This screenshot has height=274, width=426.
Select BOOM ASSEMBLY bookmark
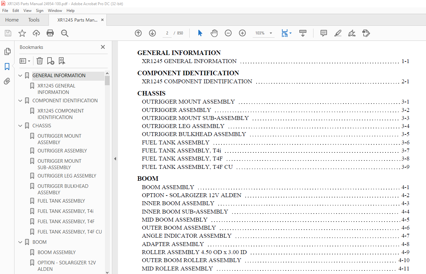[x=57, y=252]
